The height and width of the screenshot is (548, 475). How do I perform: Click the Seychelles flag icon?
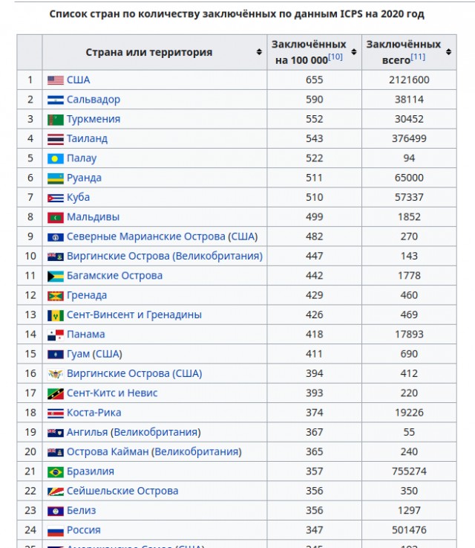(56, 491)
